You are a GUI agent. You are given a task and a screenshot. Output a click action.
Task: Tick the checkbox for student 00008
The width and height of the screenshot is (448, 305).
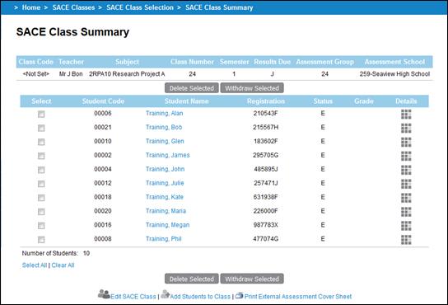[41, 240]
